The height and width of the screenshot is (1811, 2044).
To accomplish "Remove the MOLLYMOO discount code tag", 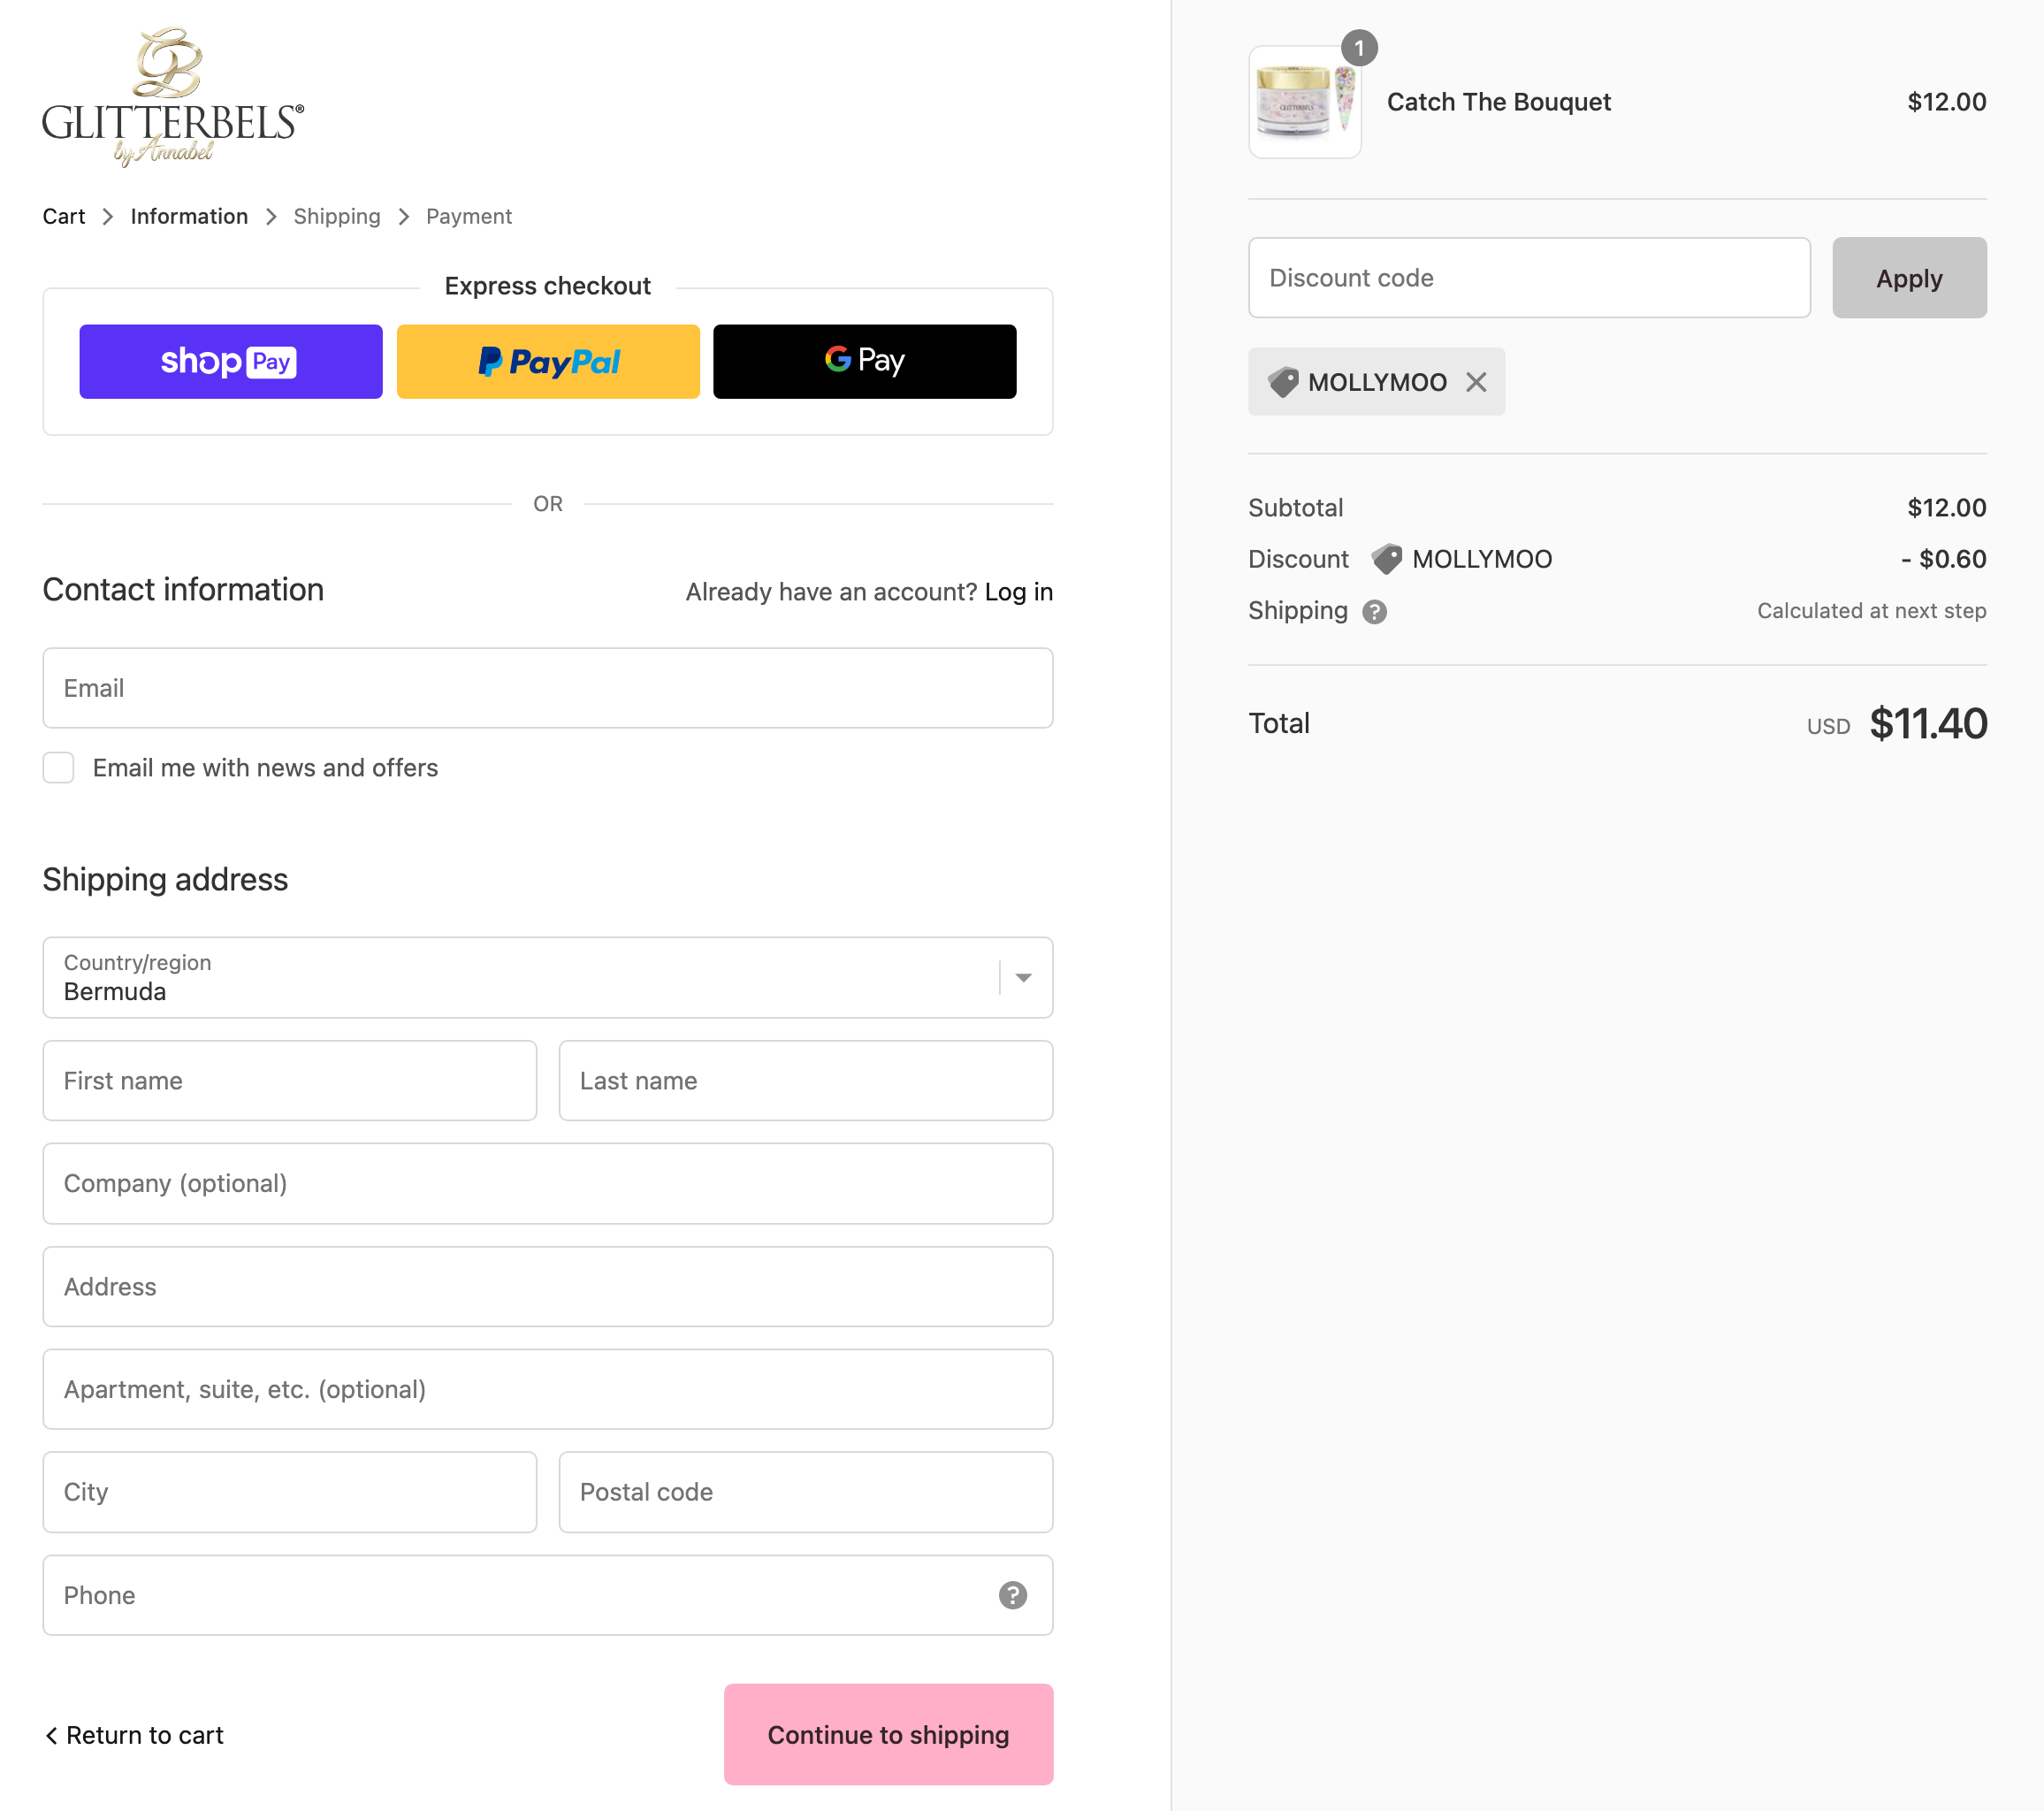I will pyautogui.click(x=1476, y=382).
